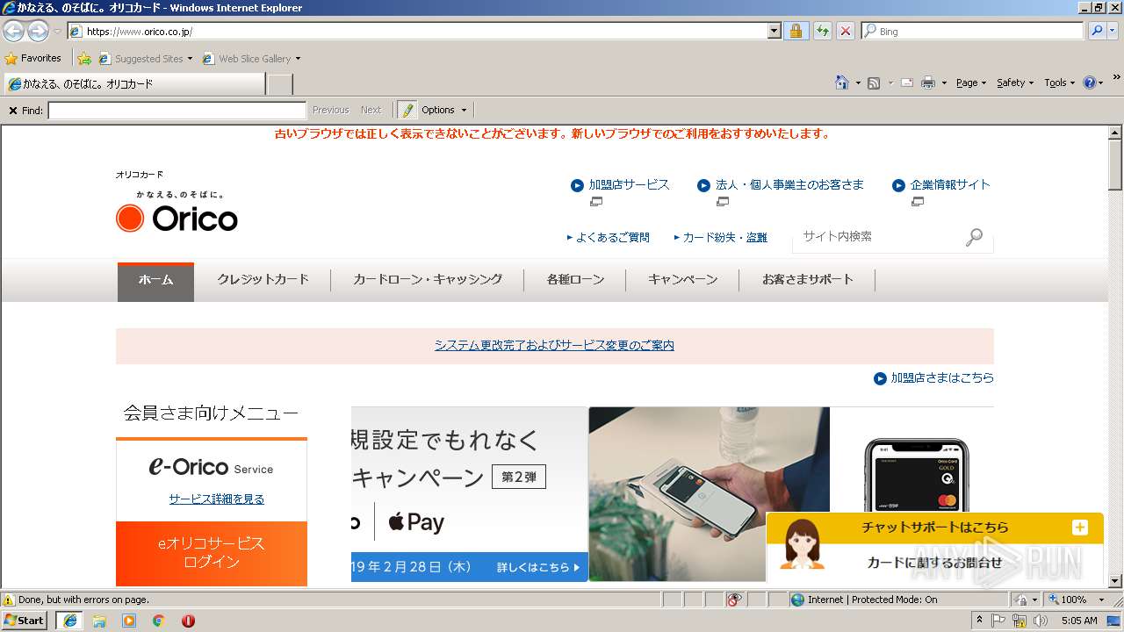Open the security lock report icon
Screen dimensions: 1124x632
796,31
